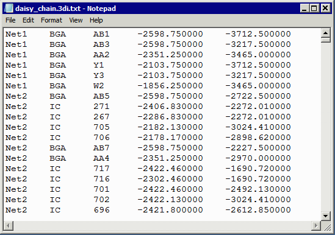The width and height of the screenshot is (335, 235).
Task: Click Net2 in the 717 row
Action: (16, 169)
